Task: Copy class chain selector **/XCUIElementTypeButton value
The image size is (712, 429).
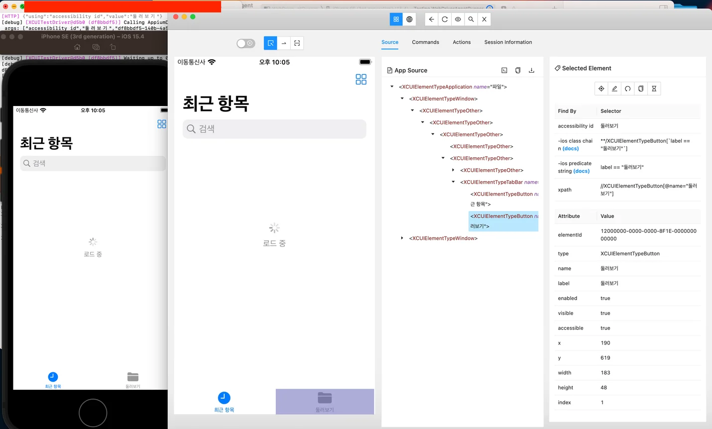Action: click(645, 145)
